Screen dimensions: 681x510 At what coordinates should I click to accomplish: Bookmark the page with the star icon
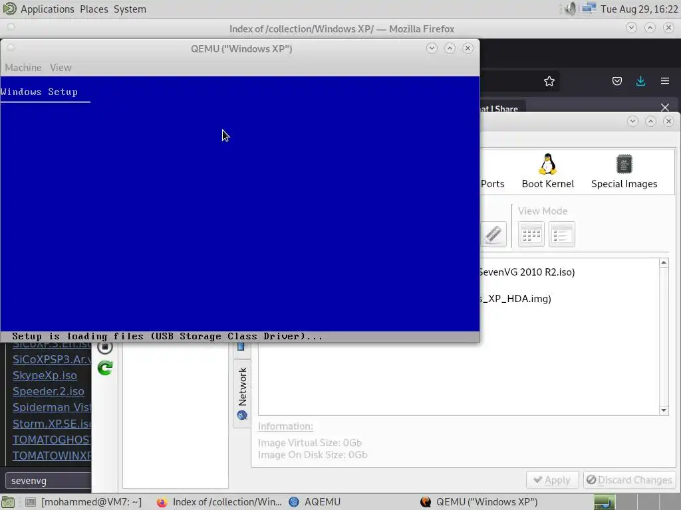coord(549,81)
